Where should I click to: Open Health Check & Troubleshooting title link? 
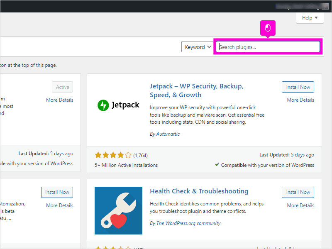[199, 191]
